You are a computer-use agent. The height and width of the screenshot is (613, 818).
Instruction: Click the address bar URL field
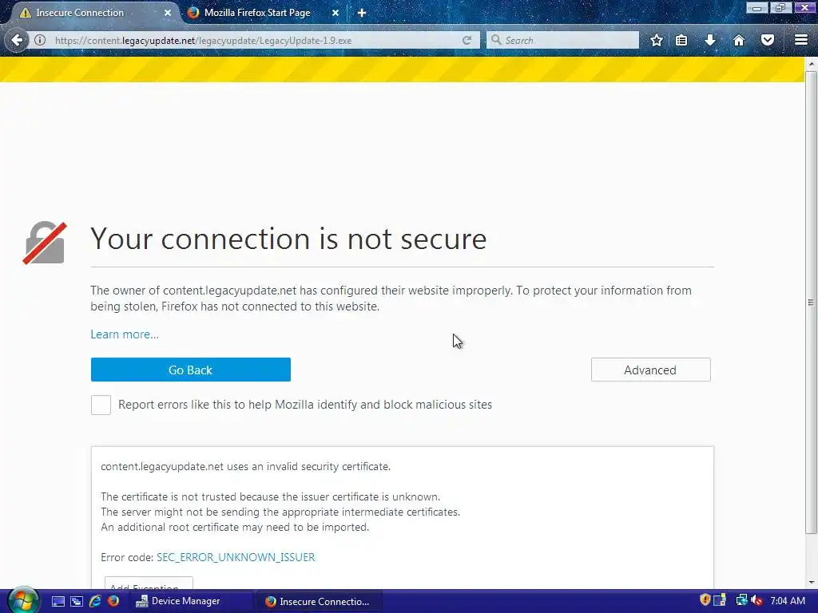[x=253, y=40]
